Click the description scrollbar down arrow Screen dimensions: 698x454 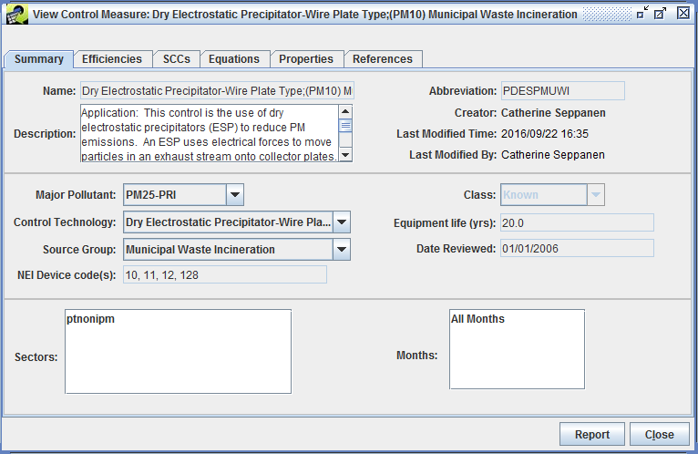coord(345,155)
